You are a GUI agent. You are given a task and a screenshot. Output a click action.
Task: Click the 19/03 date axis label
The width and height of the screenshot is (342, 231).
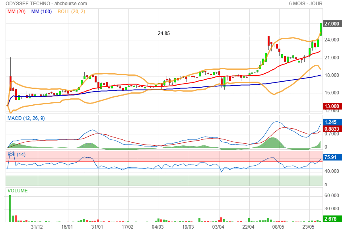188,227
